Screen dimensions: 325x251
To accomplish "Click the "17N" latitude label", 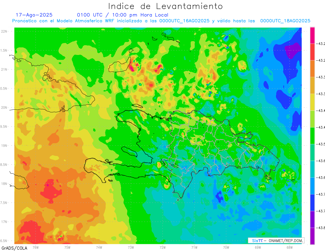I will click(x=5, y=222).
